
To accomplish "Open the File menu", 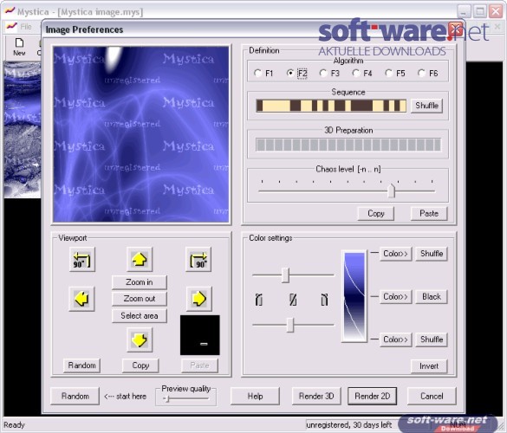I will tap(25, 27).
